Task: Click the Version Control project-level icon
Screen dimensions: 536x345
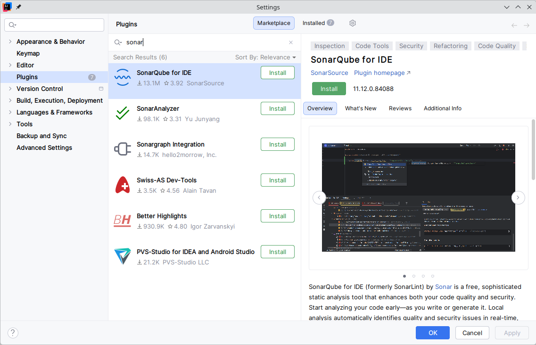Action: click(101, 89)
